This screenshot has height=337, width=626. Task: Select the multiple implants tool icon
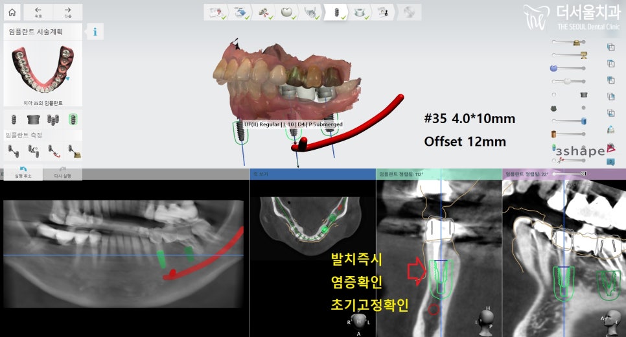point(54,119)
